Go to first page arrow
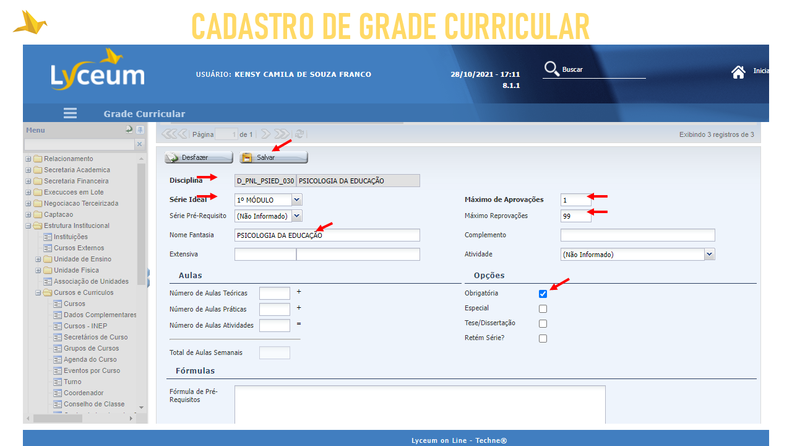This screenshot has width=792, height=446. (x=169, y=134)
